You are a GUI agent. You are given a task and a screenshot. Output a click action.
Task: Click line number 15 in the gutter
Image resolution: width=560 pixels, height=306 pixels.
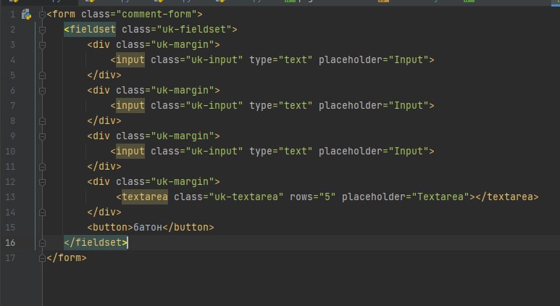(10, 228)
